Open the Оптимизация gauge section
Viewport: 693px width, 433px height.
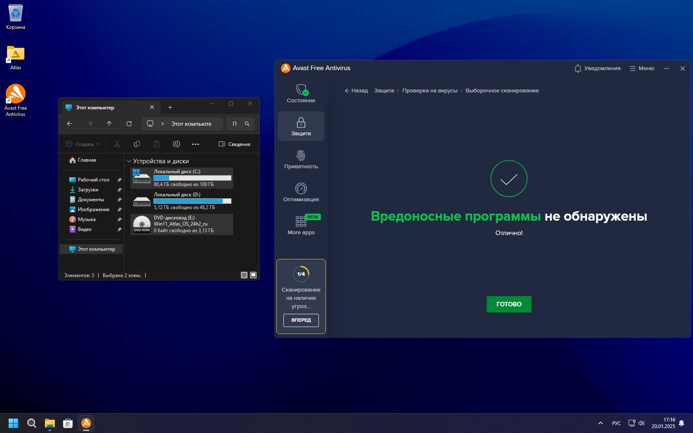tap(301, 193)
